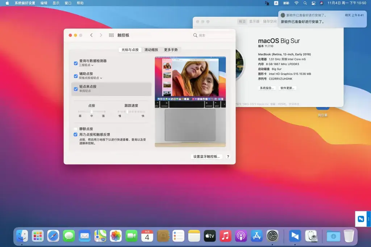The image size is (371, 247).
Task: Open Messages app in the Dock
Action: coord(69,236)
